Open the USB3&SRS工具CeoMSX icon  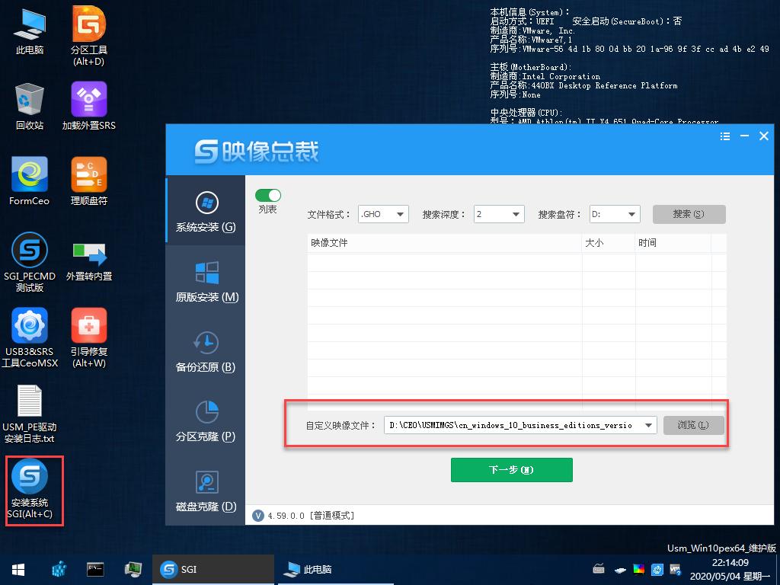pos(29,326)
